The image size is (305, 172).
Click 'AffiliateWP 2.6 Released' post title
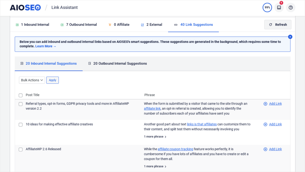click(43, 149)
